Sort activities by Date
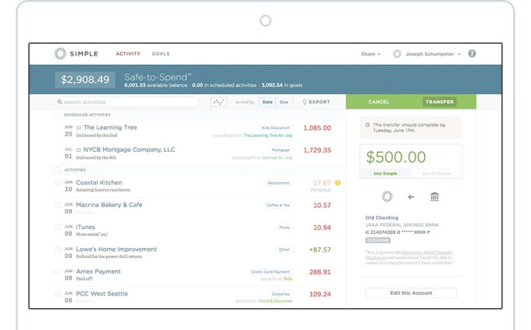 (x=268, y=102)
